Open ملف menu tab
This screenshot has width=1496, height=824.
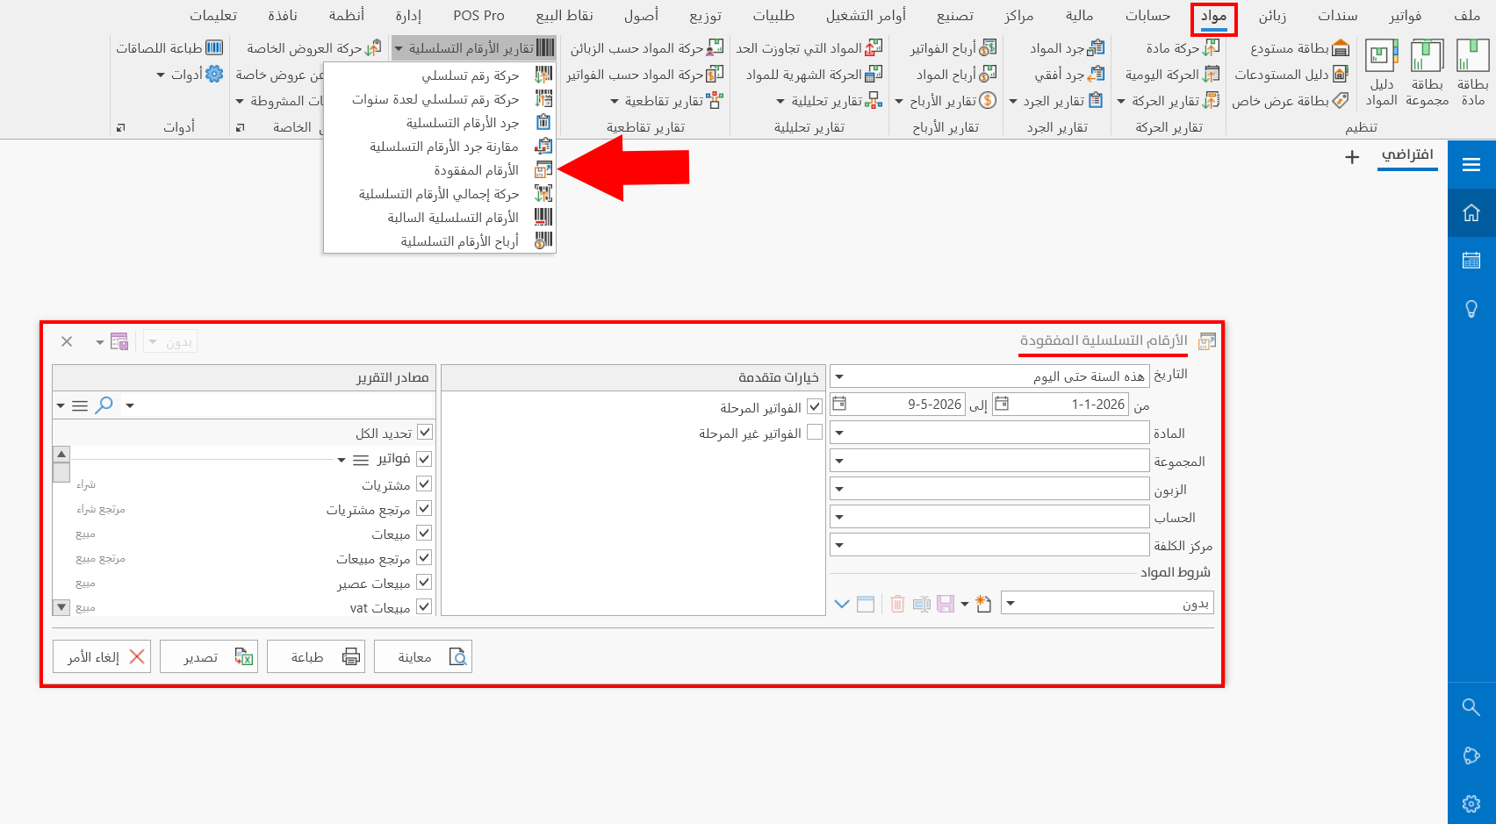coord(1466,16)
